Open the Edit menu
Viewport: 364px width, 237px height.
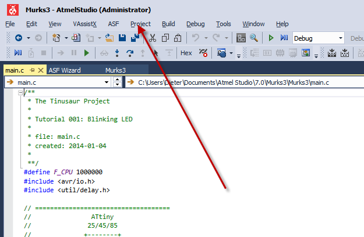tap(31, 24)
